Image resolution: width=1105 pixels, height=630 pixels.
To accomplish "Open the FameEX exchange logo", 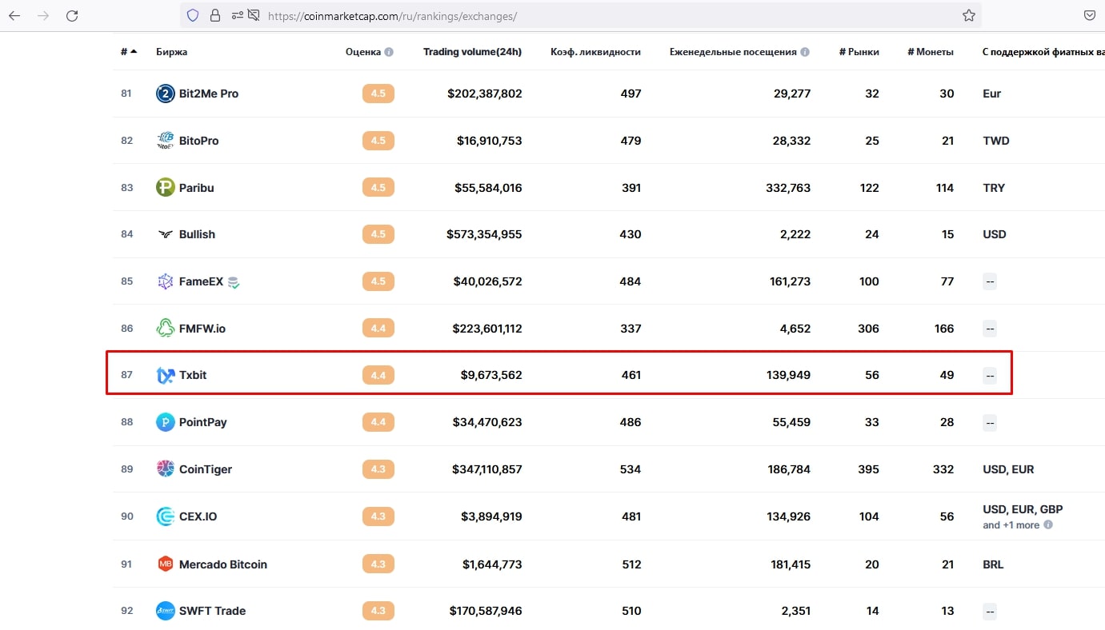I will [x=165, y=281].
